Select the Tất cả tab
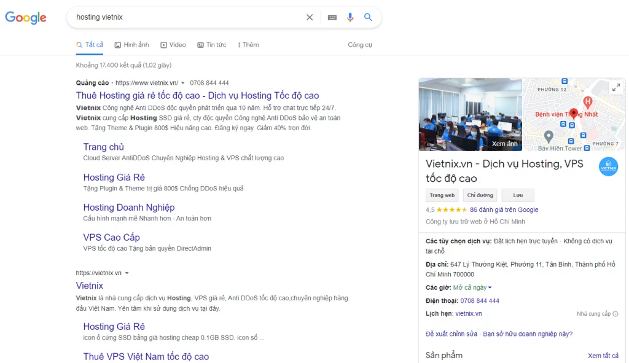 (x=90, y=44)
